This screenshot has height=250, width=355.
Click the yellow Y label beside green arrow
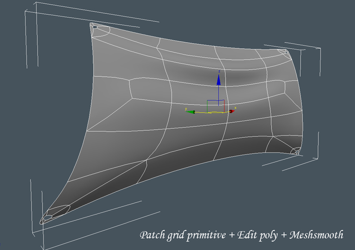186,108
